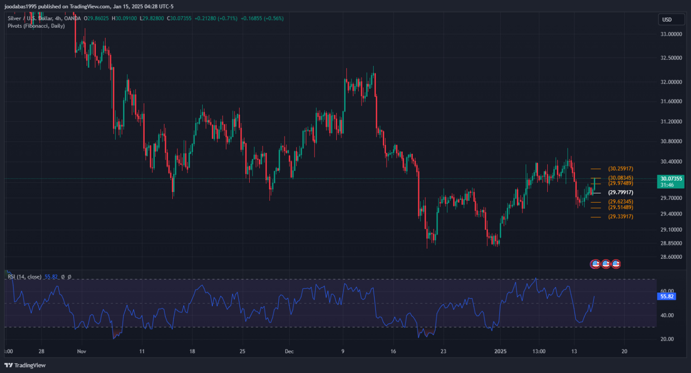The width and height of the screenshot is (691, 373).
Task: Click the change value +0.16855 (+0.56%)
Action: (262, 18)
